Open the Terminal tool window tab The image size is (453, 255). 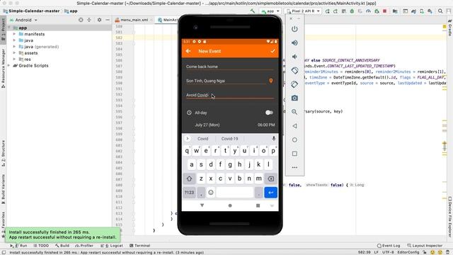click(x=140, y=246)
